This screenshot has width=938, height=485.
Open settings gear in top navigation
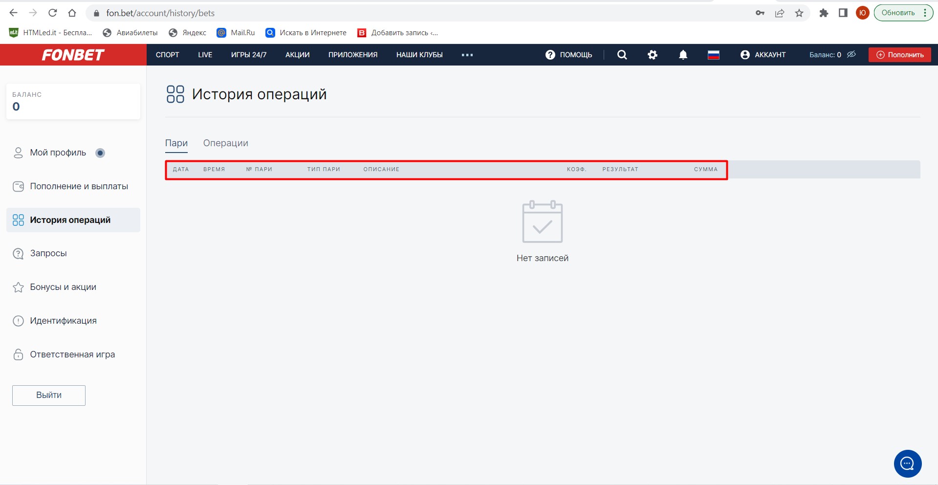pos(653,55)
